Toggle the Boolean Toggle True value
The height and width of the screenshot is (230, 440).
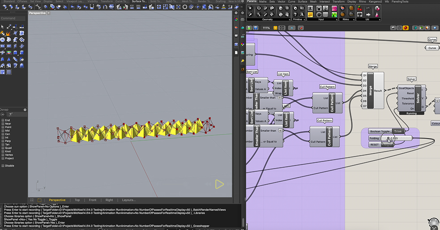click(x=397, y=131)
